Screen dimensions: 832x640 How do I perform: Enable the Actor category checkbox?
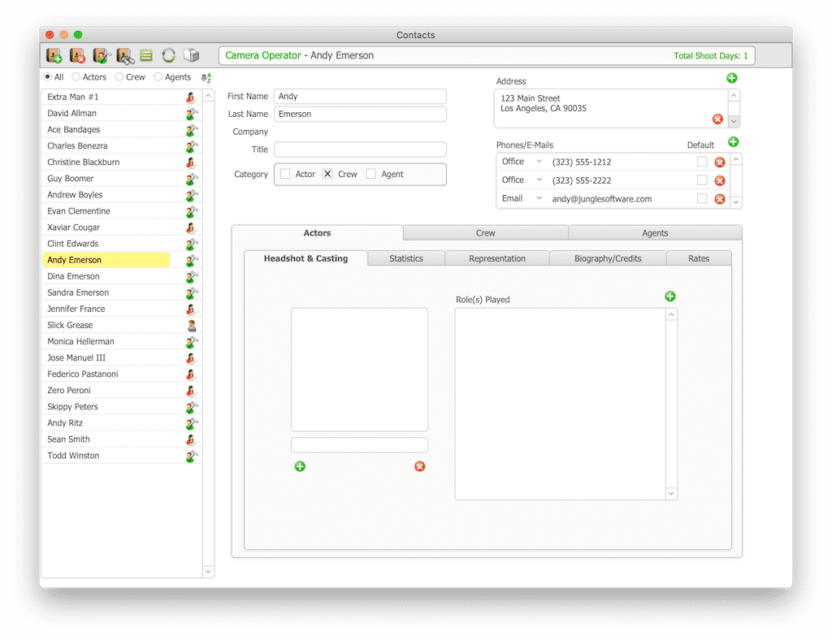point(285,174)
